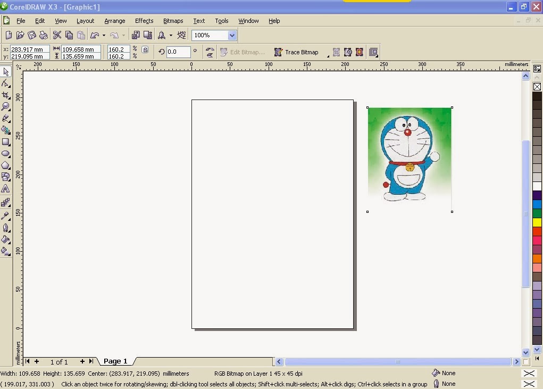Viewport: 543px width, 389px height.
Task: Toggle the lock ratio button
Action: tap(145, 49)
